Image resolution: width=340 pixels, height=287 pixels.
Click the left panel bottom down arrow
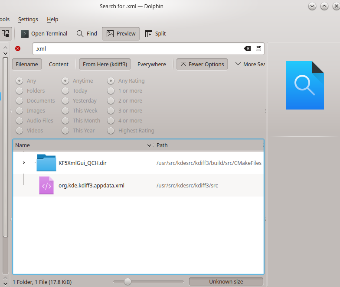pyautogui.click(x=5, y=284)
